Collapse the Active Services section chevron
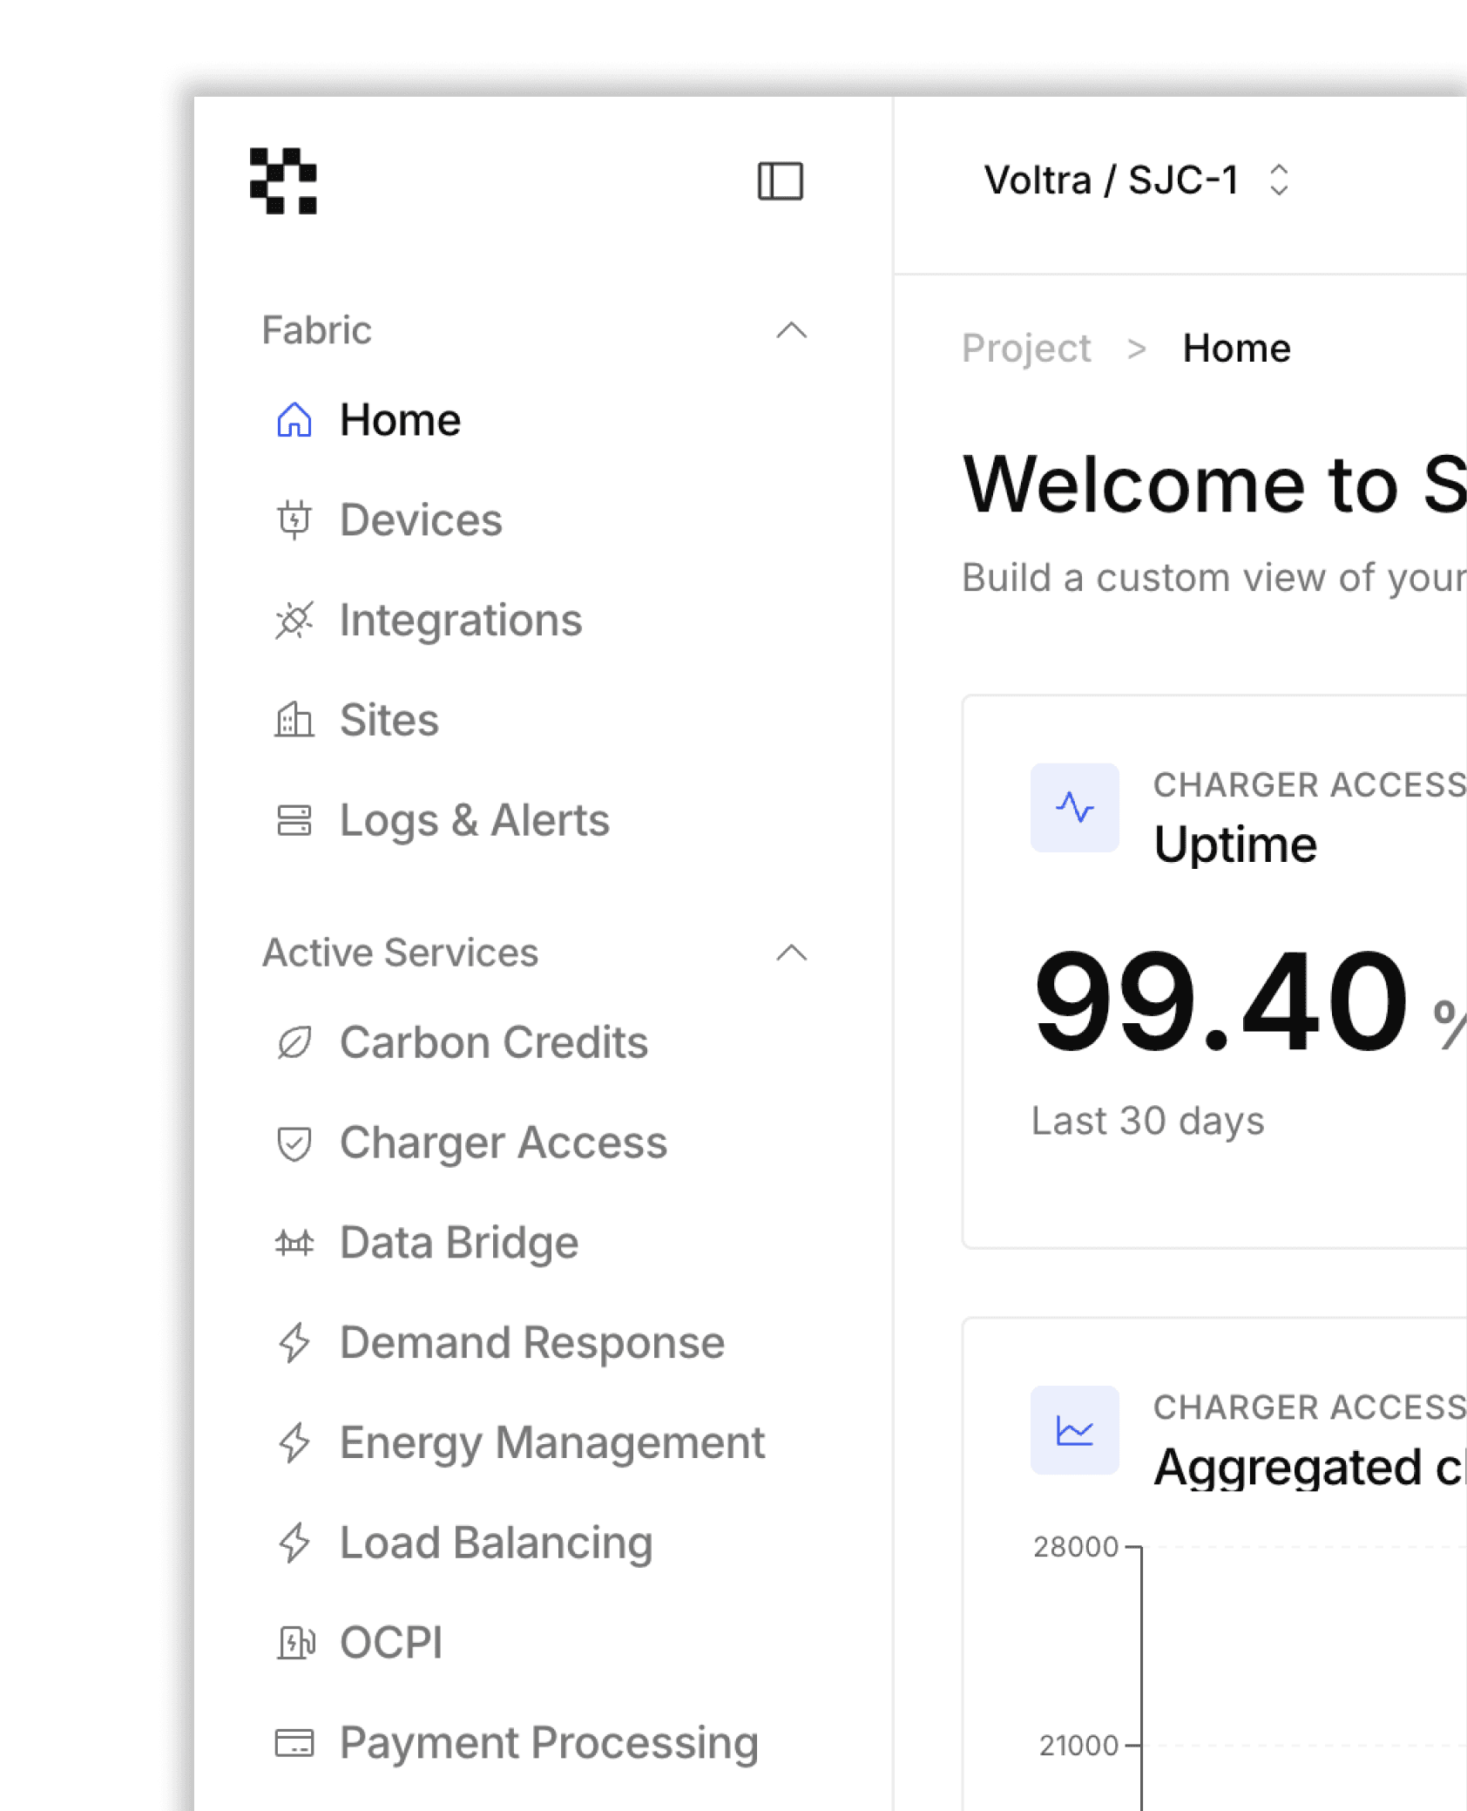 792,953
